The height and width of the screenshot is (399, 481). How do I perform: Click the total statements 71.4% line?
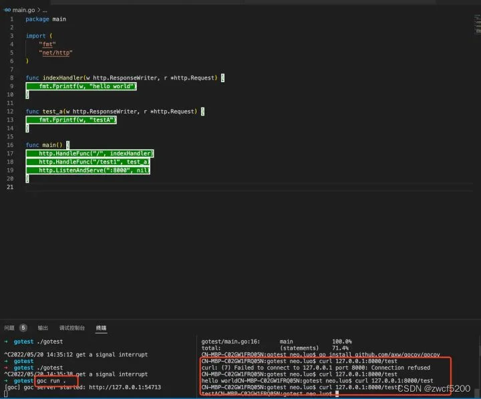tap(275, 348)
